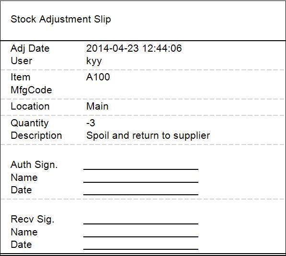286x256 pixels.
Task: Click the Date line under Recv Sig.
Action: pos(141,249)
